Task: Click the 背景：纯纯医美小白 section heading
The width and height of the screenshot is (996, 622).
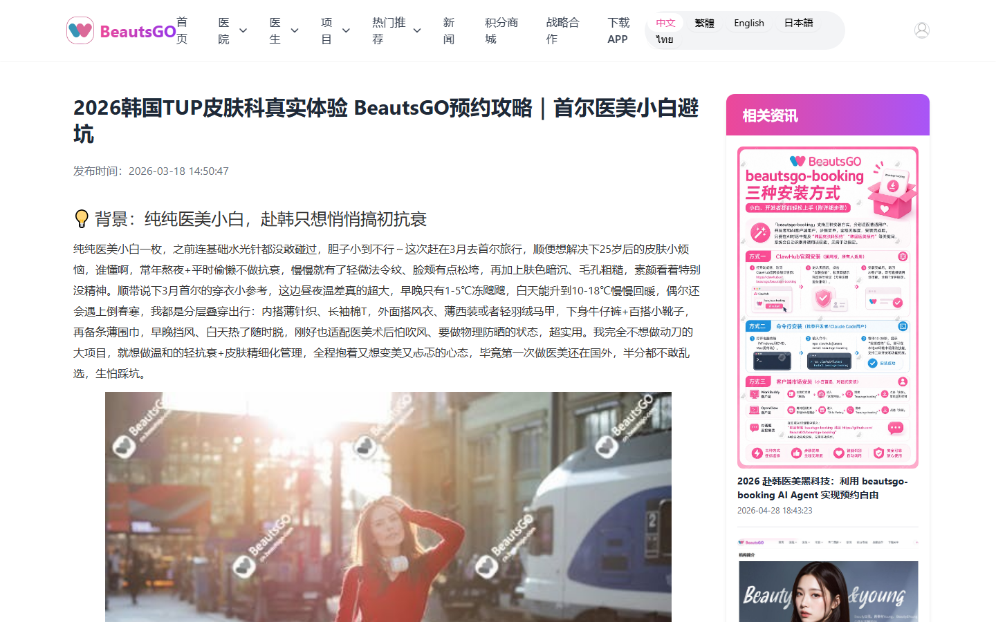Action: (260, 219)
